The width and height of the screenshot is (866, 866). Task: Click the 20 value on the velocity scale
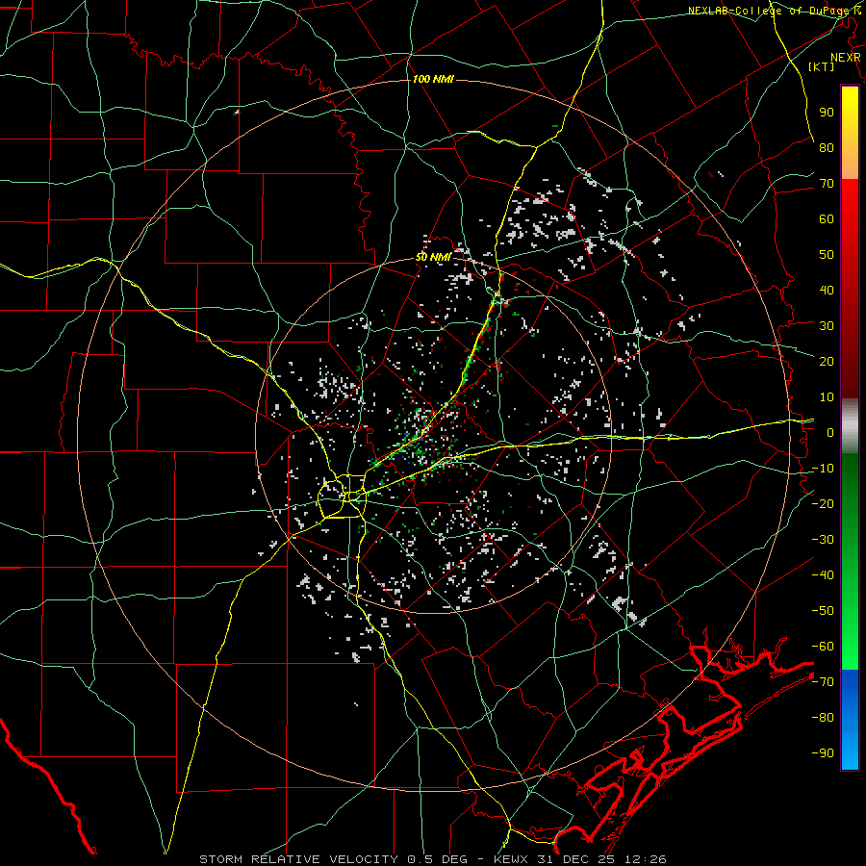point(827,361)
